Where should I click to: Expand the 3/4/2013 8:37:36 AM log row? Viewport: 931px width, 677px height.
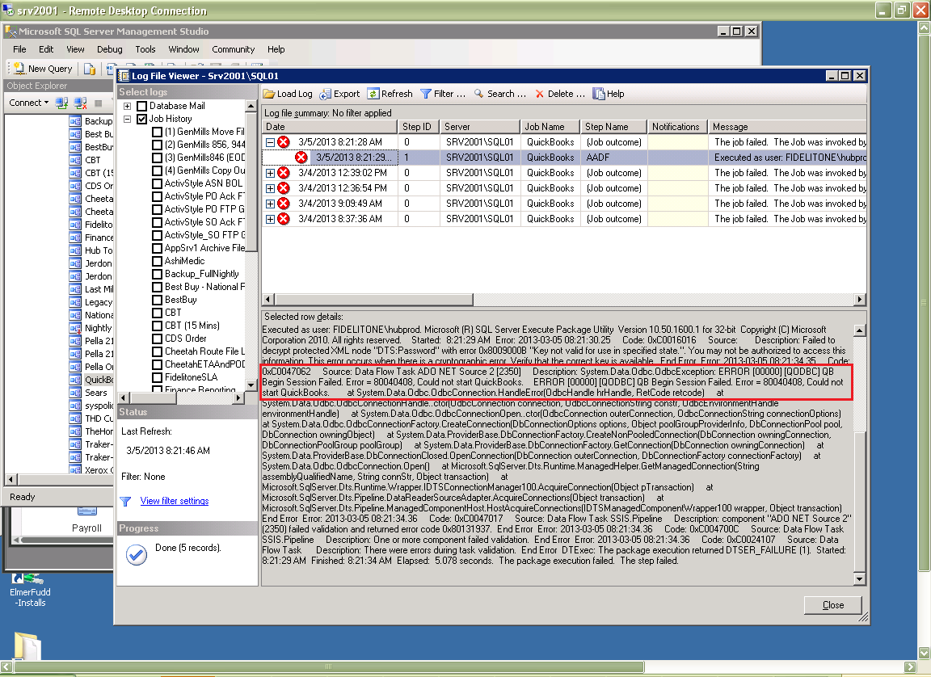pos(270,220)
